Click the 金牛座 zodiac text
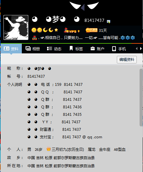This screenshot has height=172, width=143. point(105,150)
